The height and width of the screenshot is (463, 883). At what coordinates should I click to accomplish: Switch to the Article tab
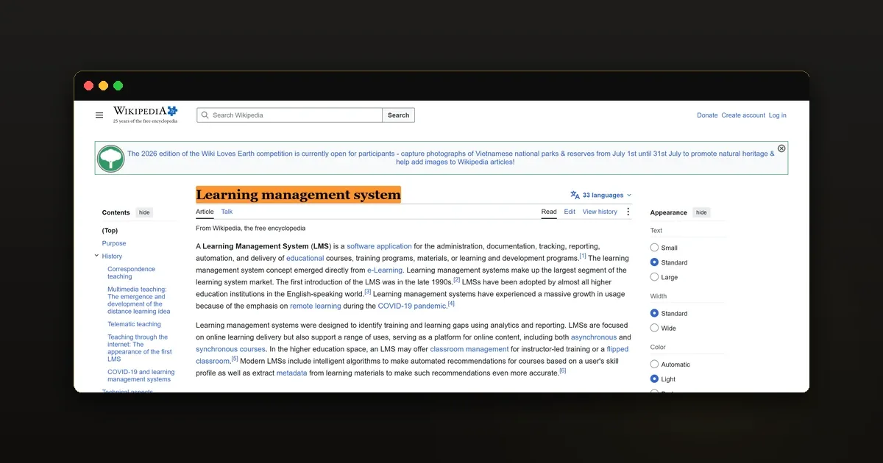pyautogui.click(x=205, y=212)
